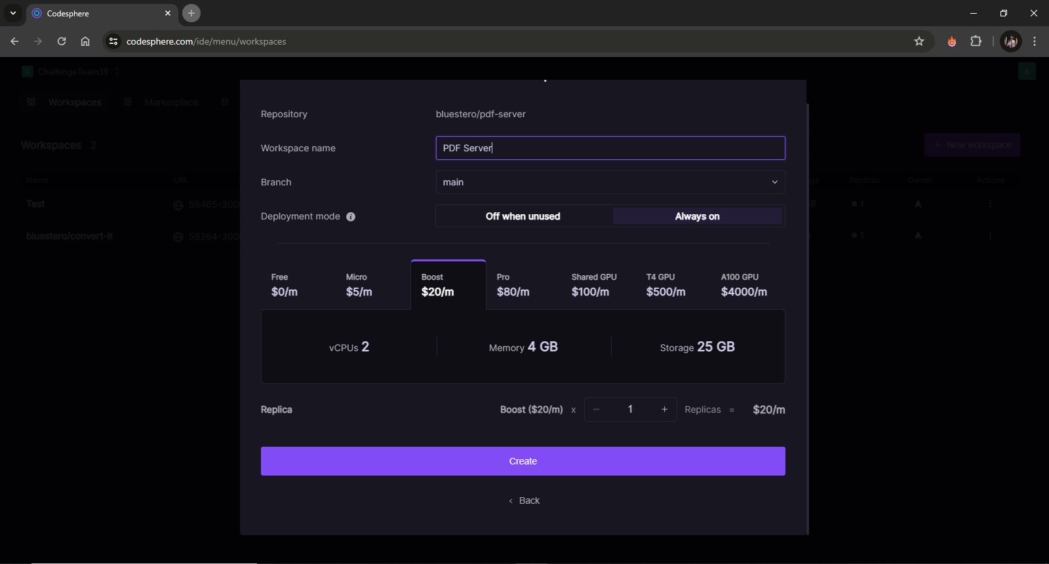The image size is (1049, 564).
Task: Select Always on deployment mode
Action: click(698, 216)
